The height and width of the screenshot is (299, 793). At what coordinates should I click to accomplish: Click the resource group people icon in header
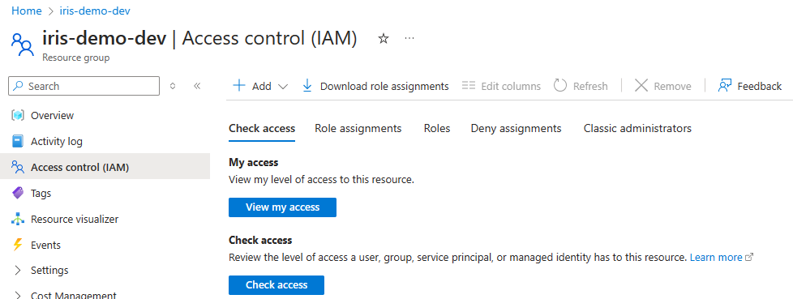22,45
